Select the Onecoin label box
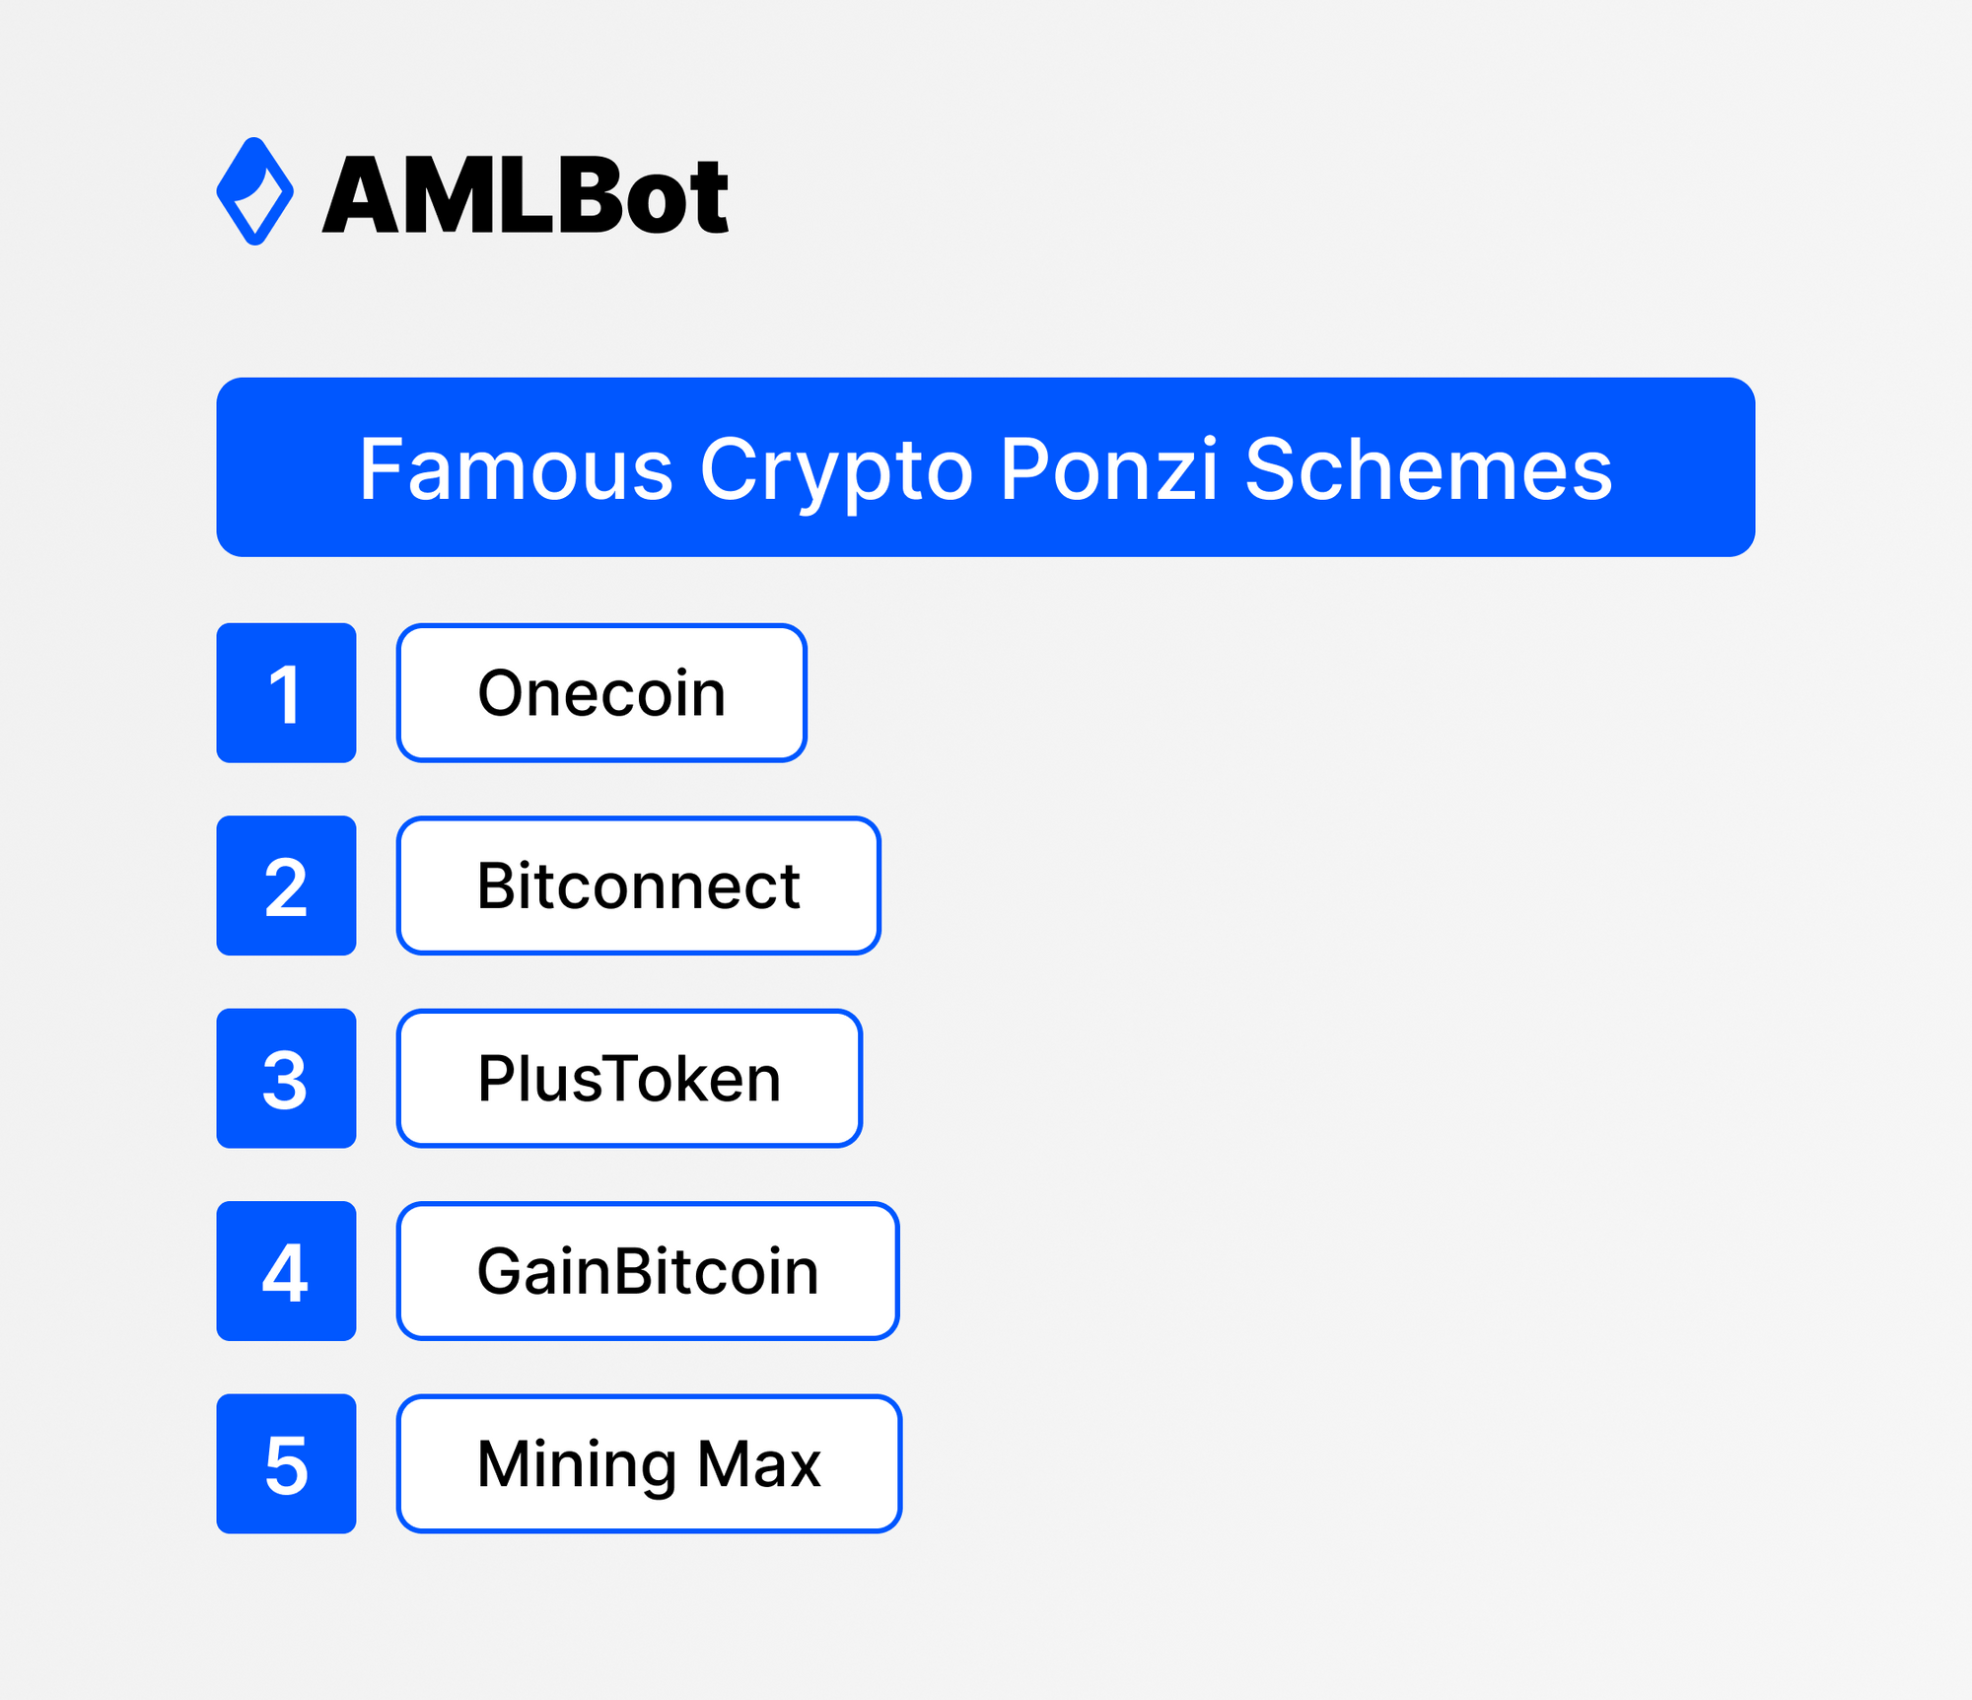This screenshot has height=1700, width=1972. [x=601, y=692]
